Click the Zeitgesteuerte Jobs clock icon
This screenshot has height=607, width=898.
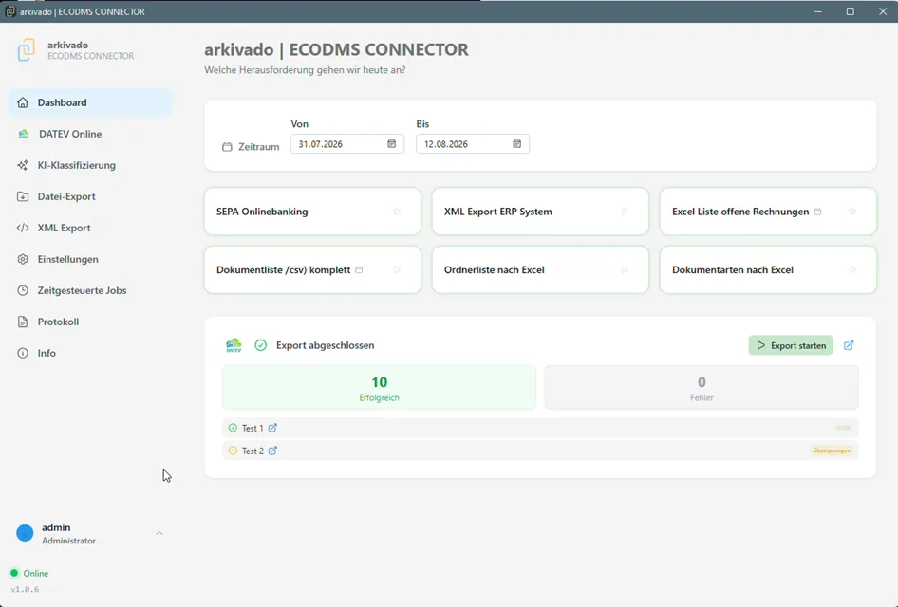(x=23, y=290)
